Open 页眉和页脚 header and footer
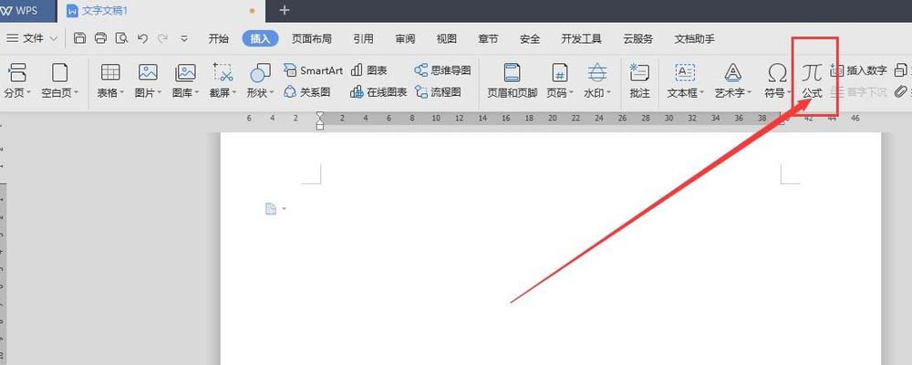912x365 pixels. [512, 80]
